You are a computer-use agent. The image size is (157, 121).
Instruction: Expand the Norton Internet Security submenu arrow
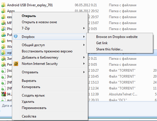pyautogui.click(x=84, y=63)
